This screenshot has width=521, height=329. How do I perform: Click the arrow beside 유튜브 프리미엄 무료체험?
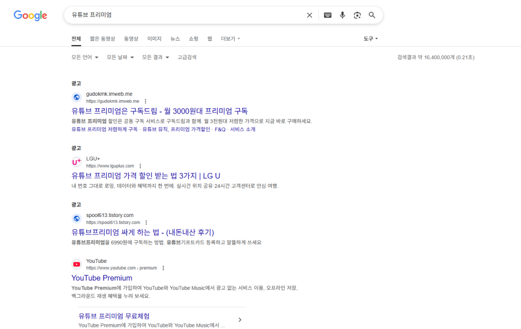[240, 320]
